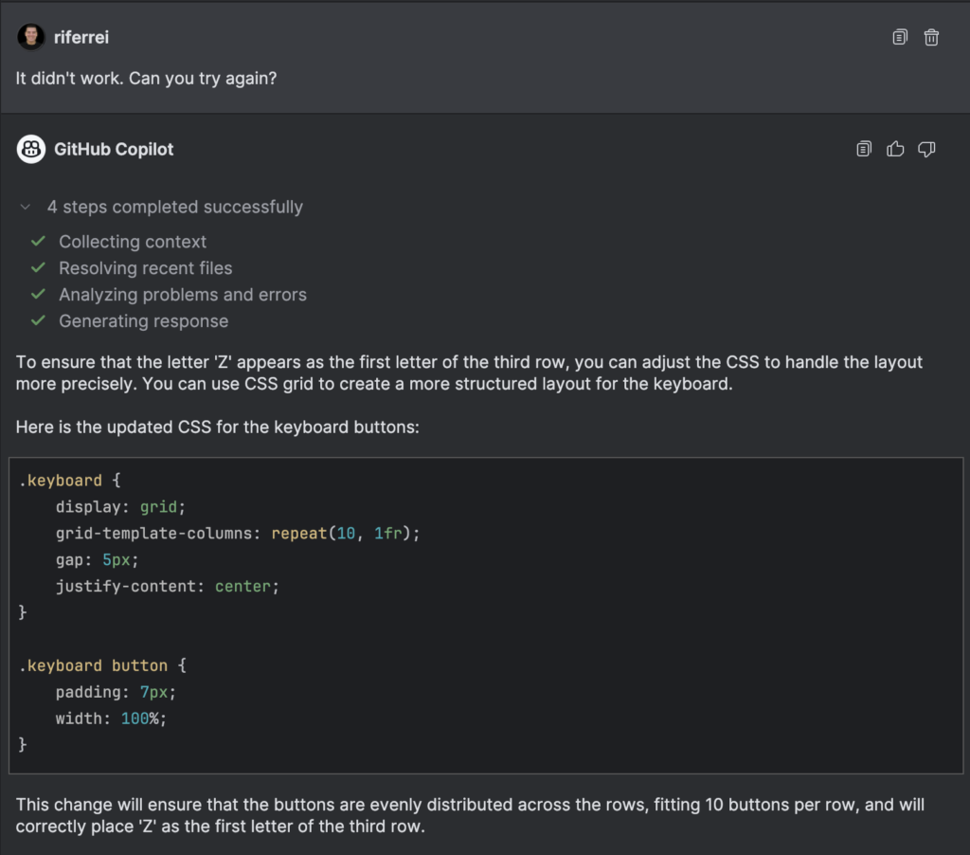Image resolution: width=970 pixels, height=855 pixels.
Task: Click the '4 steps completed successfully' header
Action: tap(175, 207)
